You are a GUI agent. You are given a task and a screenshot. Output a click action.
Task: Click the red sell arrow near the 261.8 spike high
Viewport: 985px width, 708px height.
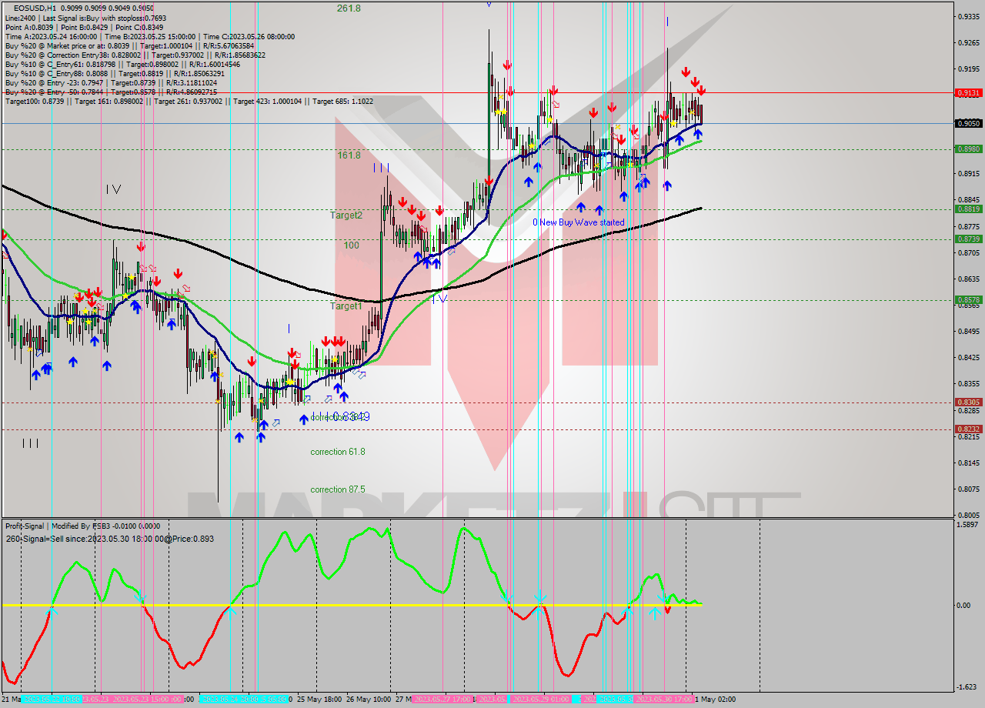506,65
